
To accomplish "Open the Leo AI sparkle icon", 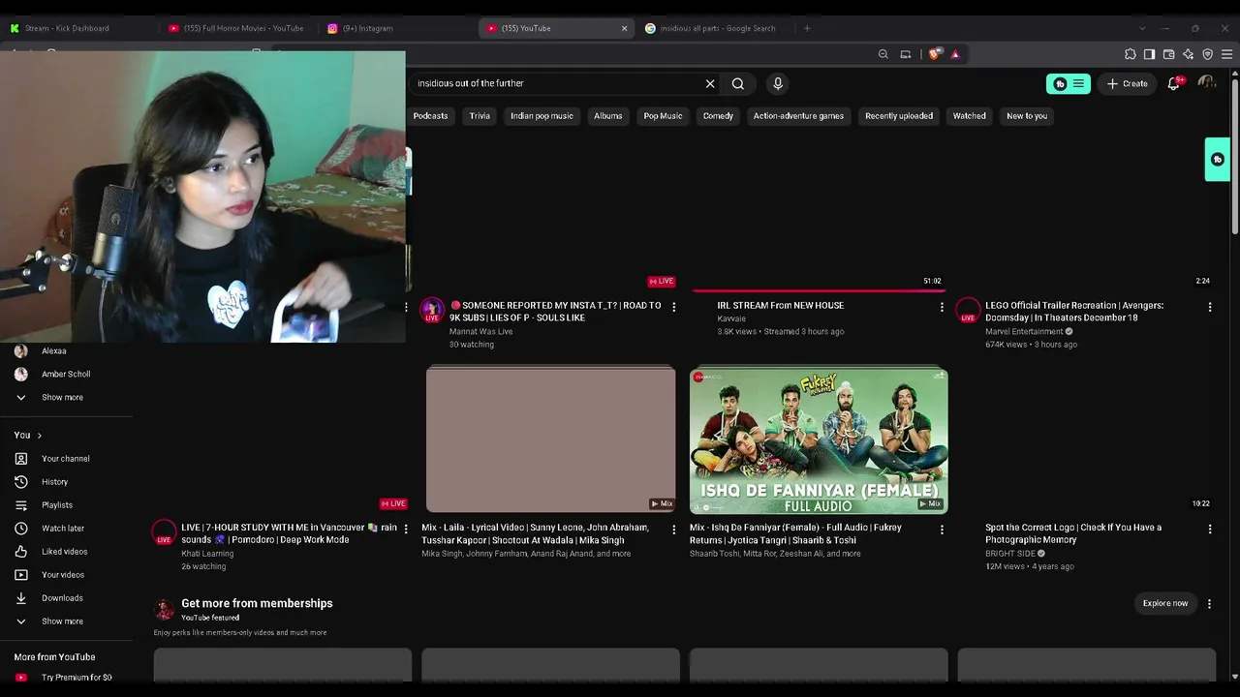I will [1189, 54].
